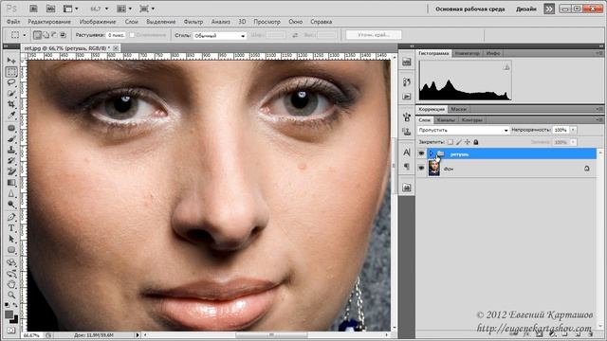The width and height of the screenshot is (607, 341).
Task: Select the Quick Selection tool
Action: 11,94
